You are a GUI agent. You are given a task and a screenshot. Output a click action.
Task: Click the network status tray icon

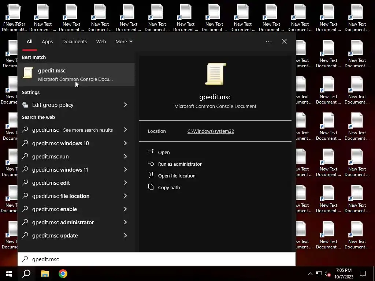(x=319, y=274)
